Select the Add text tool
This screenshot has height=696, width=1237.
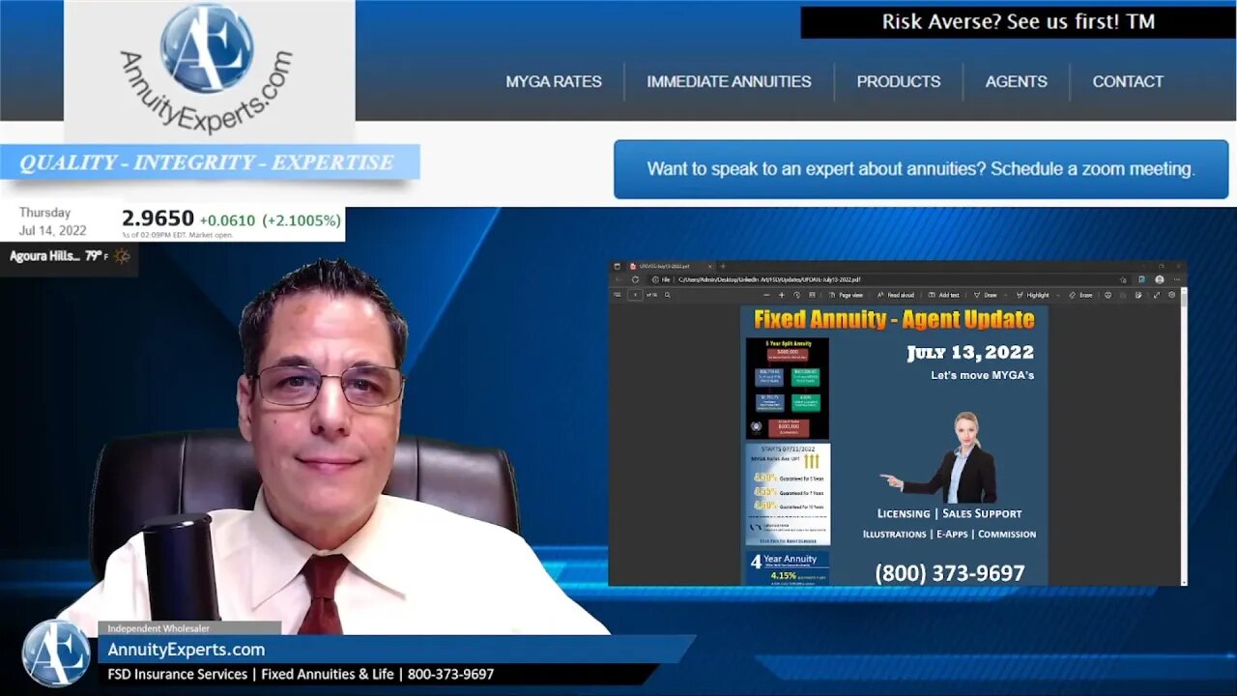(943, 295)
